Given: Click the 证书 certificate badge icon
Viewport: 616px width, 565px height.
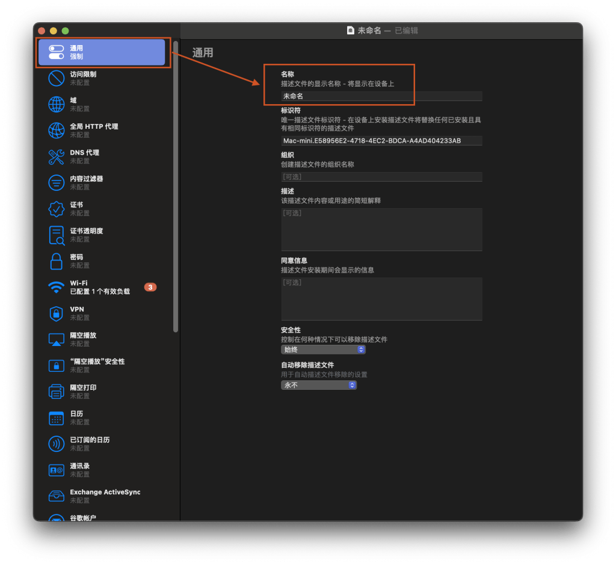Looking at the screenshot, I should coord(56,209).
